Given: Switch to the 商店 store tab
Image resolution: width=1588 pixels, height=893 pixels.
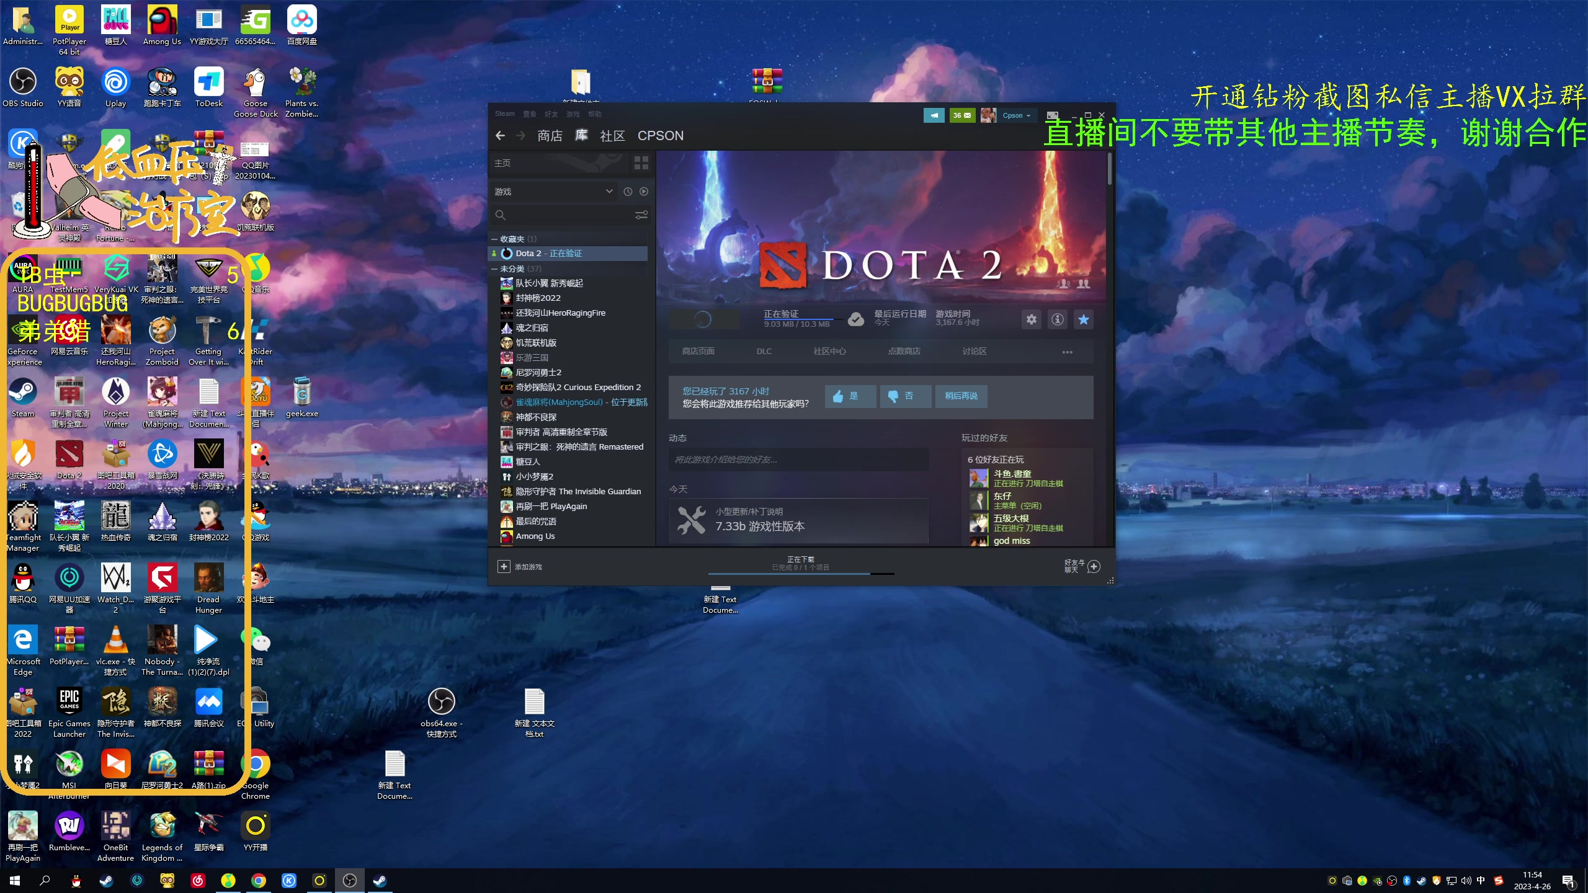Looking at the screenshot, I should 550,136.
